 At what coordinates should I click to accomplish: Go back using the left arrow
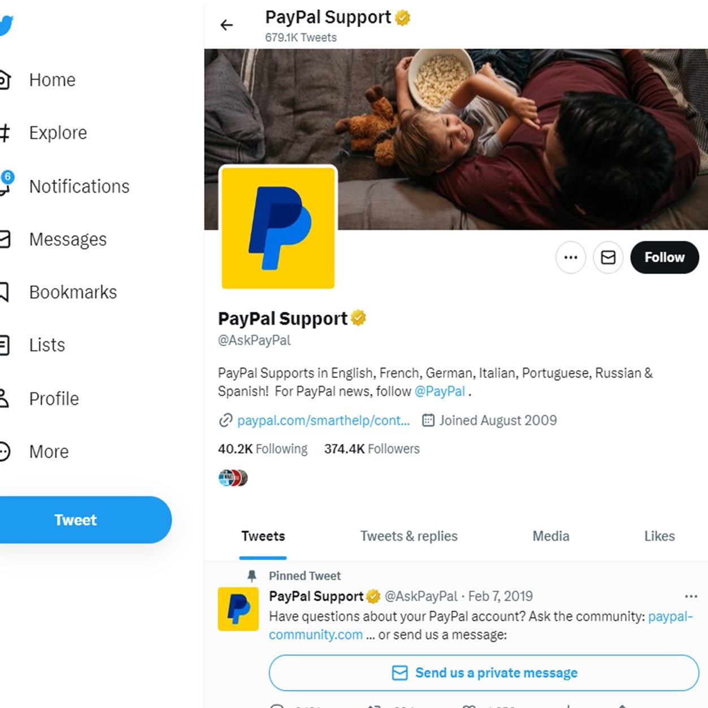click(x=227, y=25)
